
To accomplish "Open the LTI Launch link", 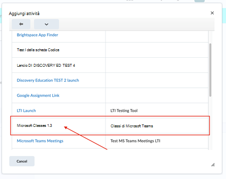I will [26, 111].
